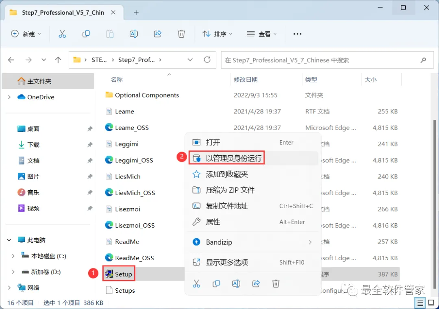This screenshot has height=309, width=439.
Task: Open the Bandizip submenu
Action: 253,242
